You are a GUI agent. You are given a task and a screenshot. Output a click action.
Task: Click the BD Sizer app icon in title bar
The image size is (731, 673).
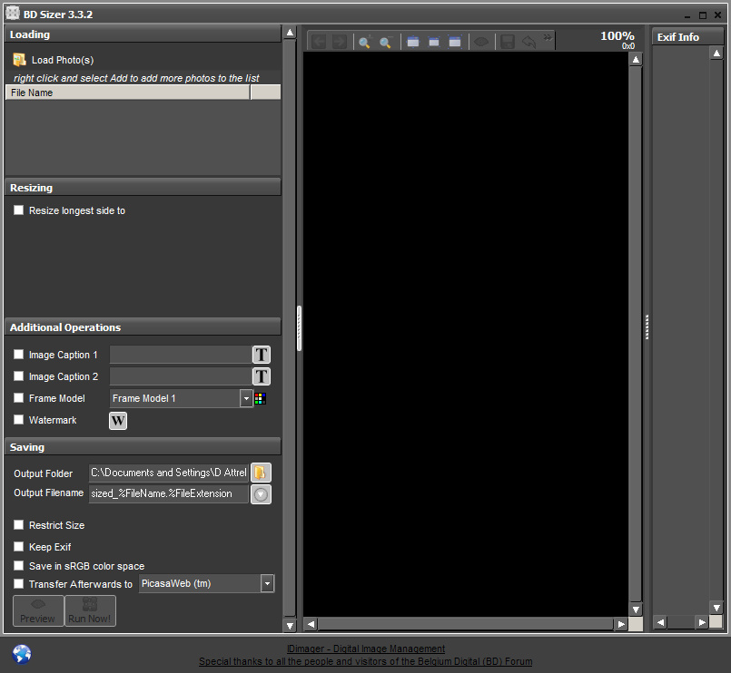tap(13, 14)
